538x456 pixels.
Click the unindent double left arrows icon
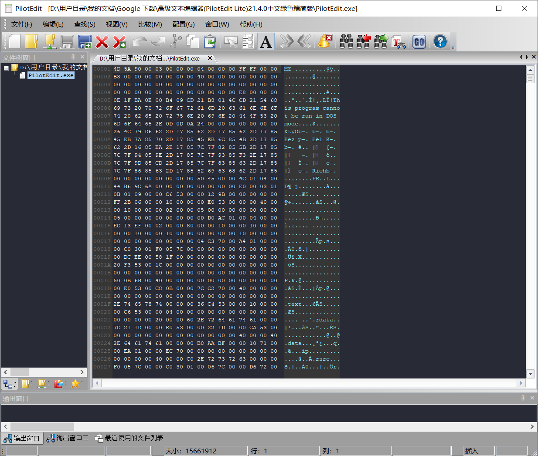(304, 41)
